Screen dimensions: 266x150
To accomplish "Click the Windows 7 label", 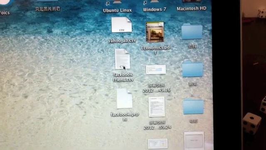I will pyautogui.click(x=155, y=9).
